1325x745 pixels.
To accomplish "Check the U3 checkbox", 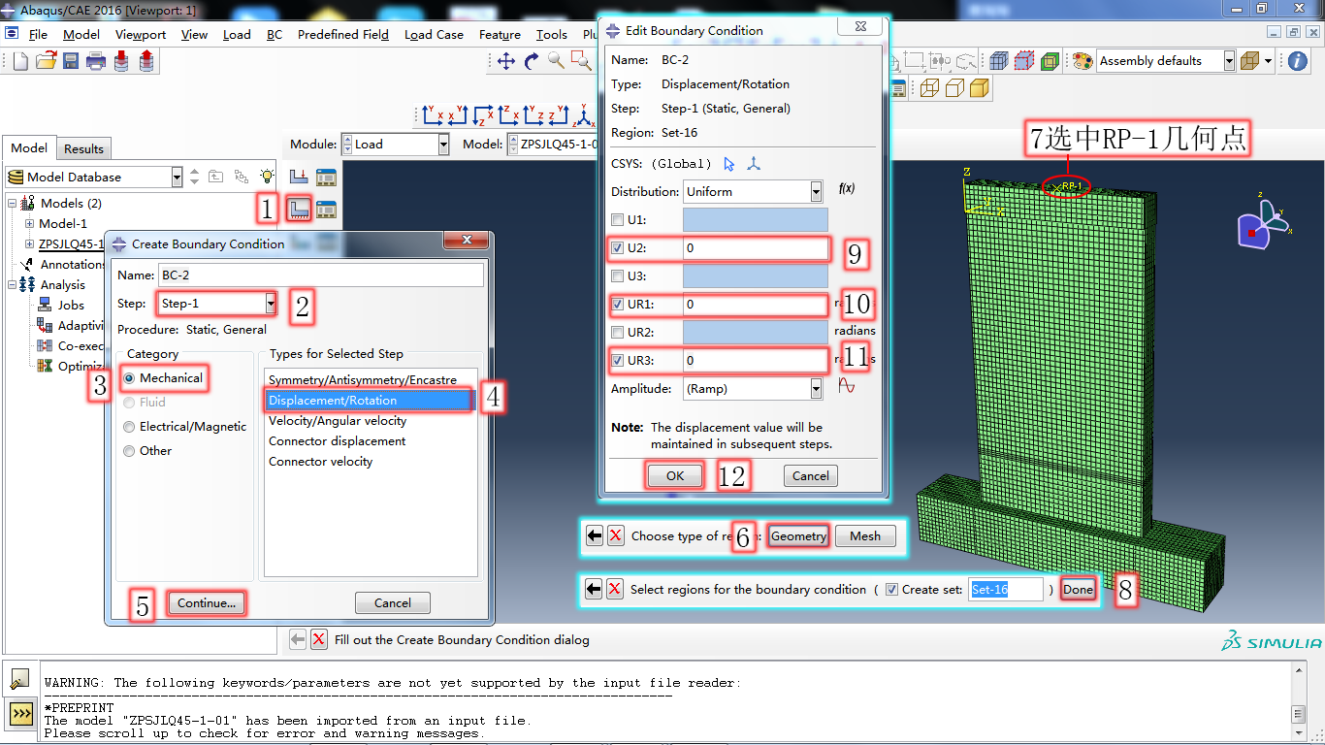I will [618, 276].
